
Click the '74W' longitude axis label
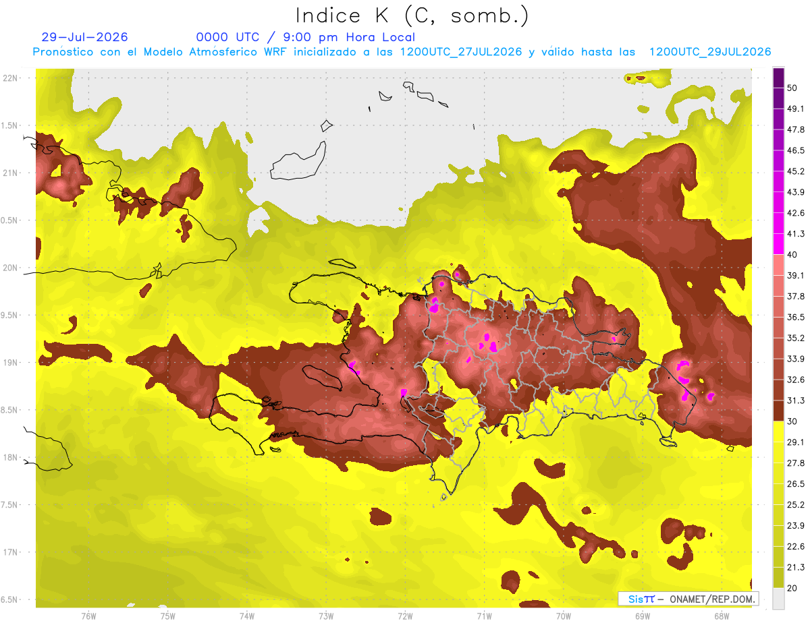(247, 616)
